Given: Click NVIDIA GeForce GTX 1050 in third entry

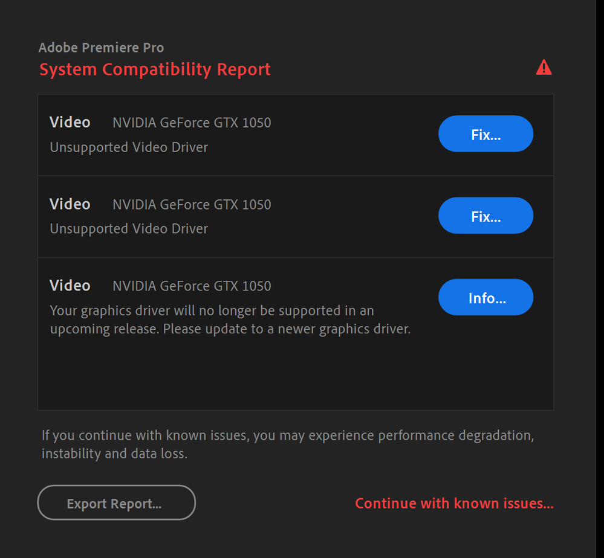Looking at the screenshot, I should [x=192, y=286].
